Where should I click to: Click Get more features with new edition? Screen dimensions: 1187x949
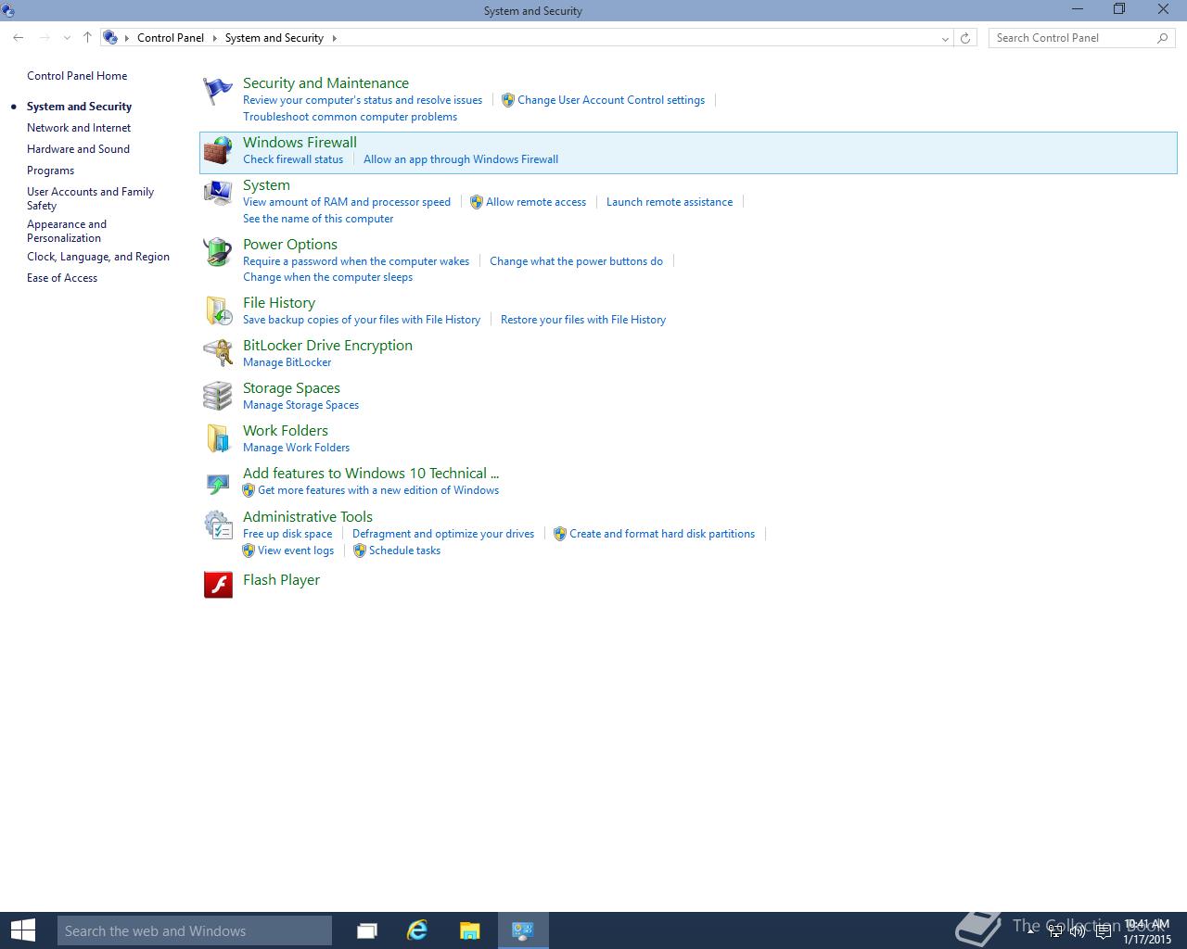(x=378, y=490)
